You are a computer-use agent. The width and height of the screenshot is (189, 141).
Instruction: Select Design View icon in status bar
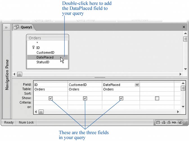pos(180,122)
